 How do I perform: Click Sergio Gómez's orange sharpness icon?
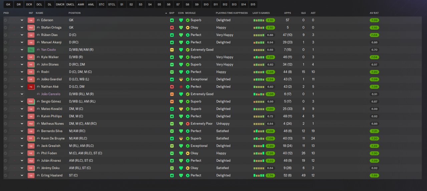(x=172, y=101)
